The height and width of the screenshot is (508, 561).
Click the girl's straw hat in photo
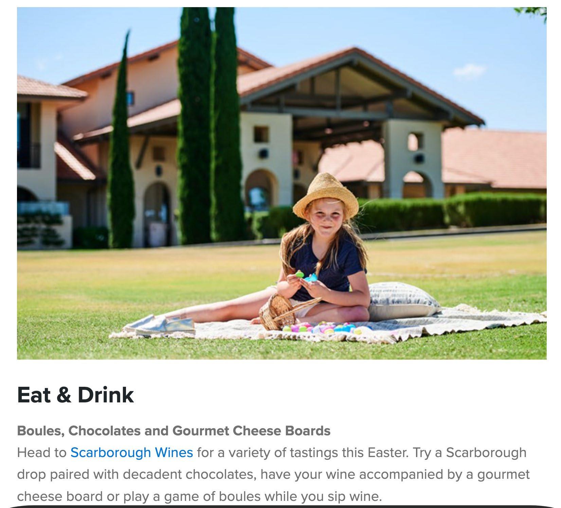325,196
